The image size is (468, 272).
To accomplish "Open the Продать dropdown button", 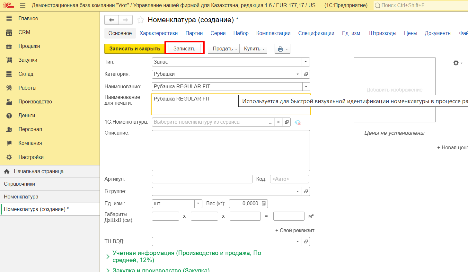I will tap(224, 49).
